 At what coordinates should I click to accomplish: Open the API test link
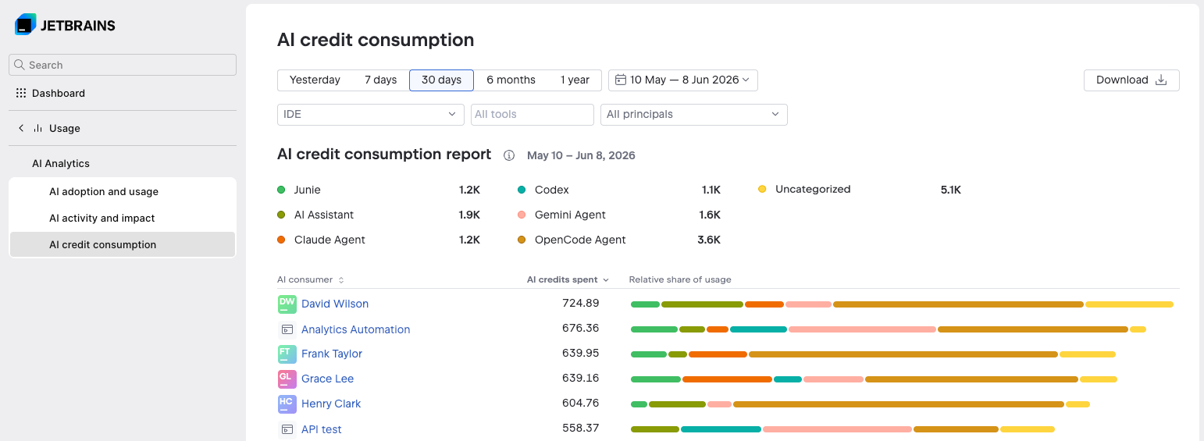tap(322, 429)
